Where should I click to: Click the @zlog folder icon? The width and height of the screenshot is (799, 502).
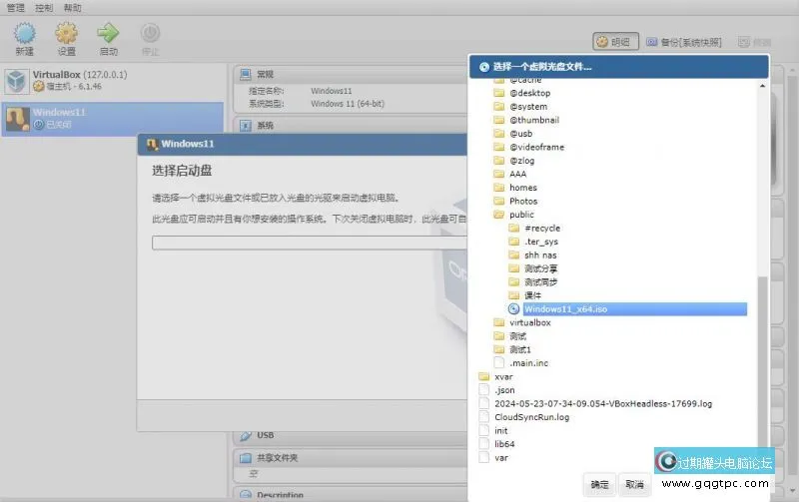[499, 161]
